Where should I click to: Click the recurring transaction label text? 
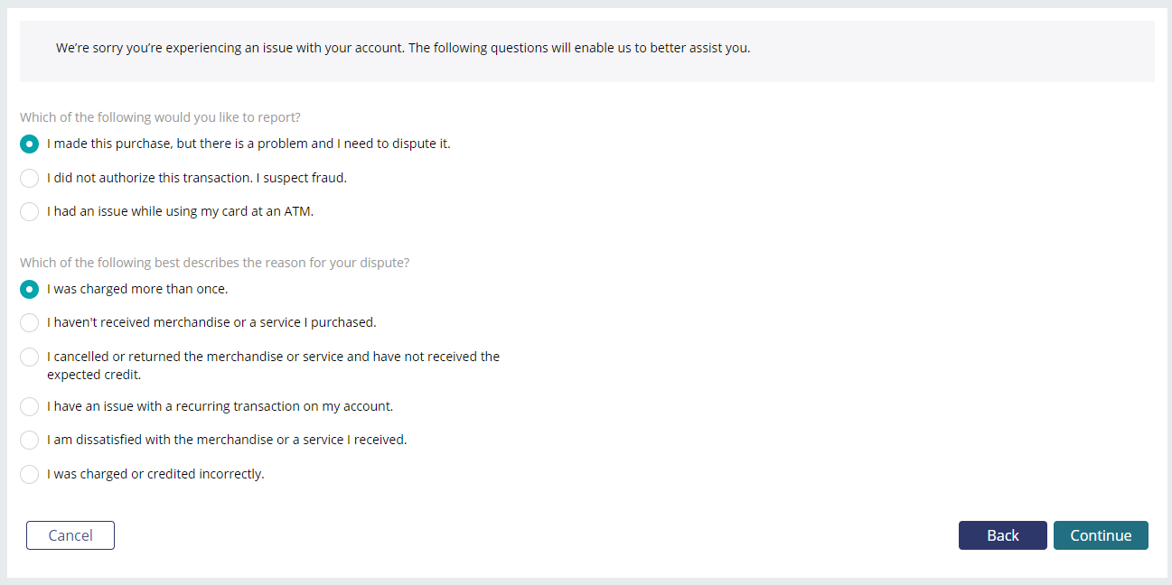pyautogui.click(x=220, y=406)
